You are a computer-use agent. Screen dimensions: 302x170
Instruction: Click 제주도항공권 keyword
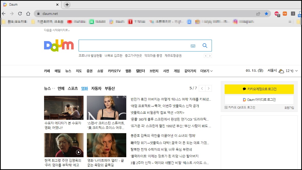tap(173, 56)
